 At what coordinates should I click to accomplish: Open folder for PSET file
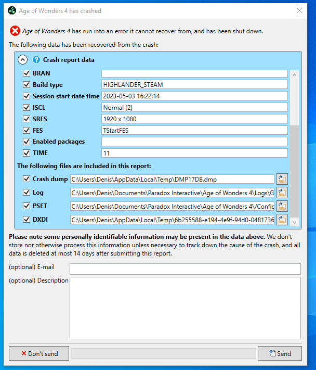pos(282,206)
